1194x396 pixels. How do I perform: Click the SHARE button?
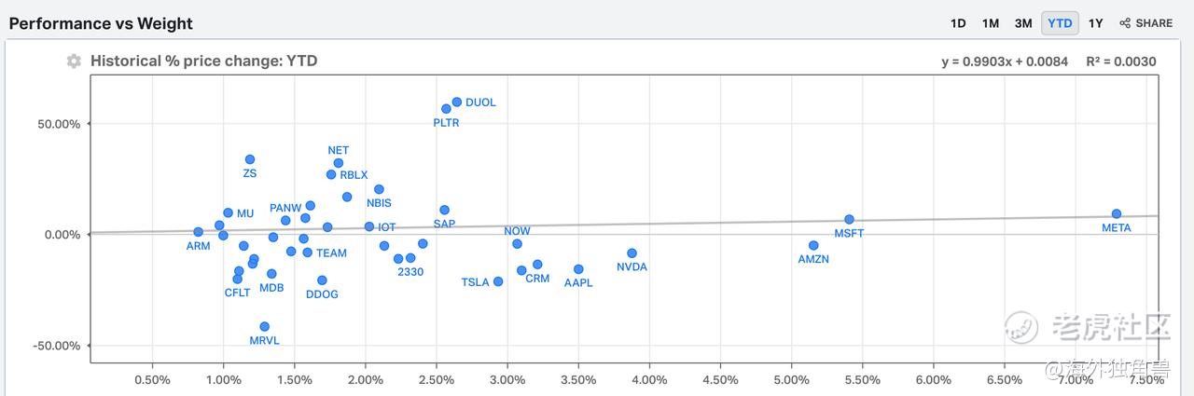[1145, 23]
